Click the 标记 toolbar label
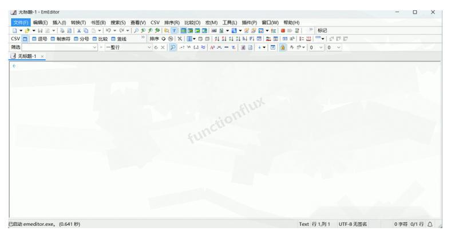The width and height of the screenshot is (451, 239). coord(322,30)
